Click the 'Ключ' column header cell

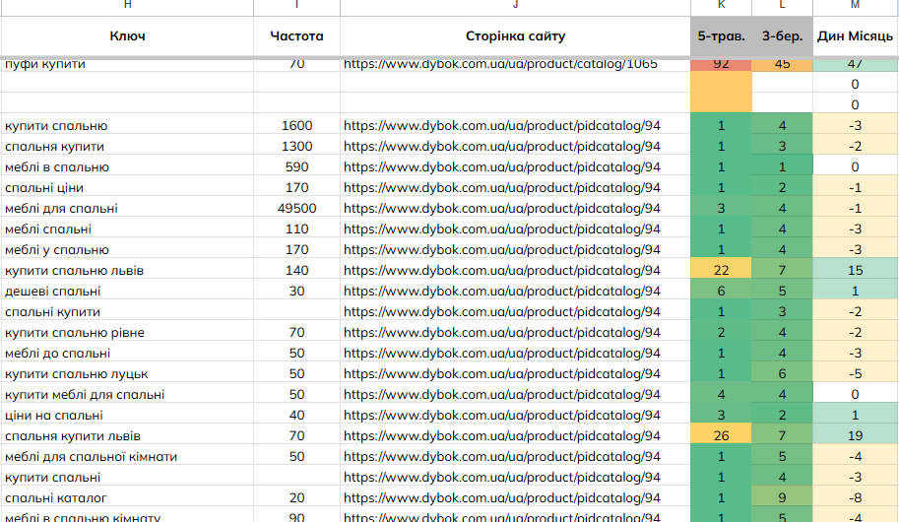pyautogui.click(x=127, y=36)
